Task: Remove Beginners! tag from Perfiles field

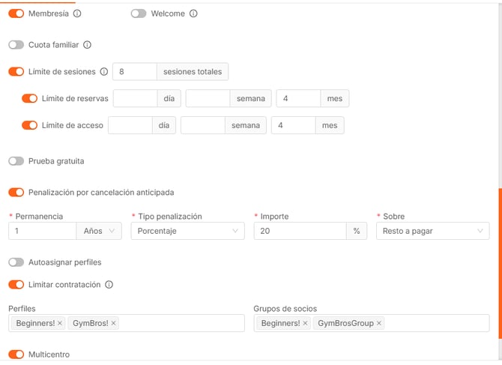Action: coord(60,323)
